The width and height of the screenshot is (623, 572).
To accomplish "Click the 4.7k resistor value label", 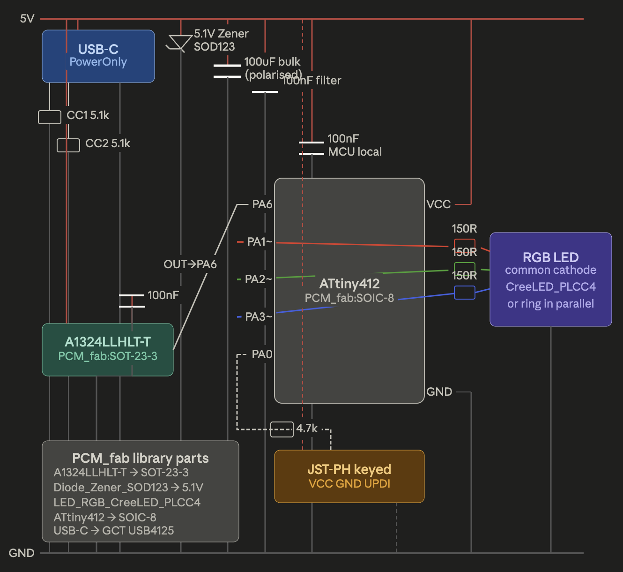I will pos(307,429).
